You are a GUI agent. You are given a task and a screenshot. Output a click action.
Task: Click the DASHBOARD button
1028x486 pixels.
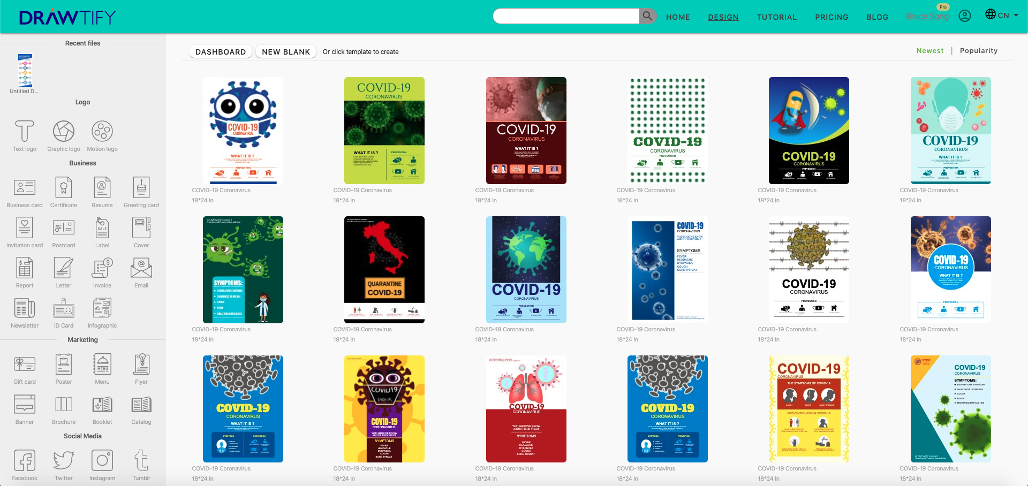click(x=221, y=52)
